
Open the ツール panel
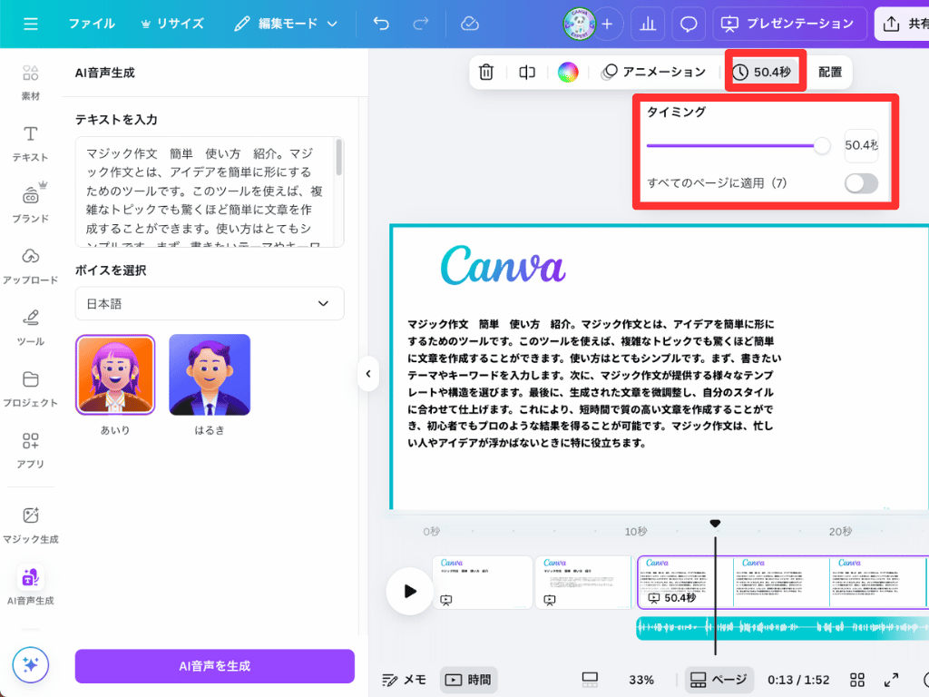click(x=31, y=328)
